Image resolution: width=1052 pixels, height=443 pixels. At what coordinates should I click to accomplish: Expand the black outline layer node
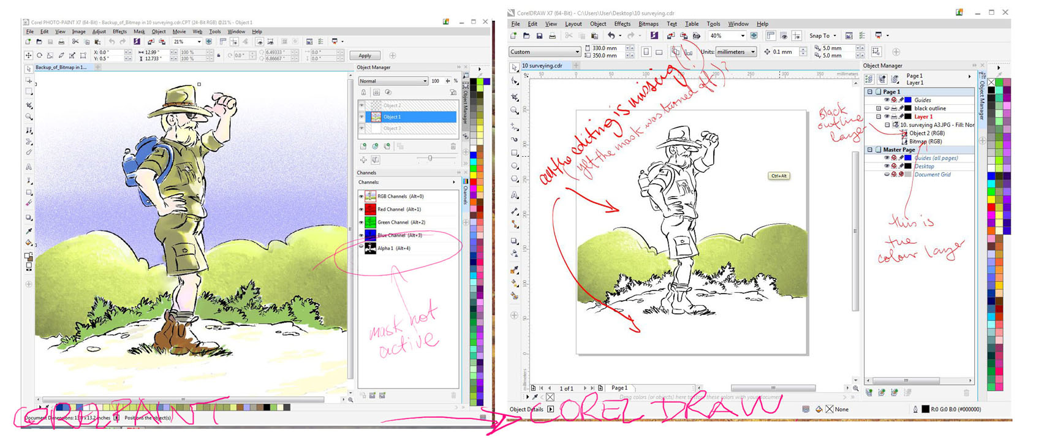pos(878,108)
